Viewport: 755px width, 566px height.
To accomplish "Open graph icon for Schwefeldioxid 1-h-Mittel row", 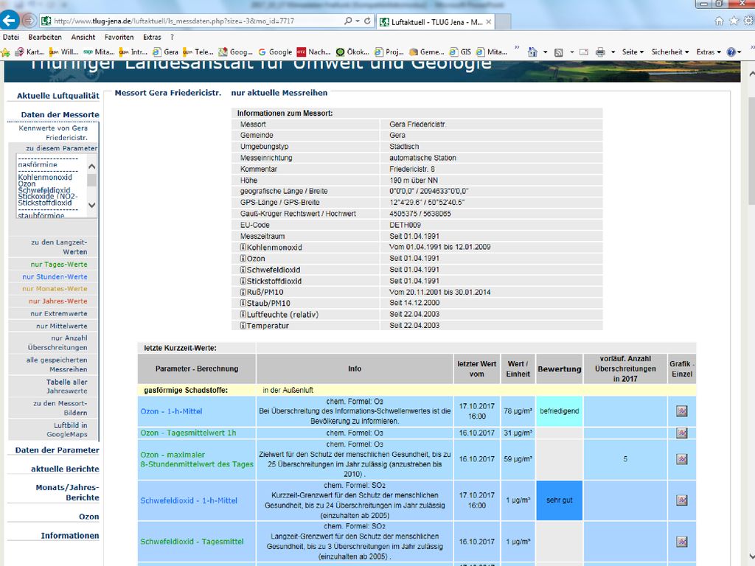I will (x=682, y=500).
